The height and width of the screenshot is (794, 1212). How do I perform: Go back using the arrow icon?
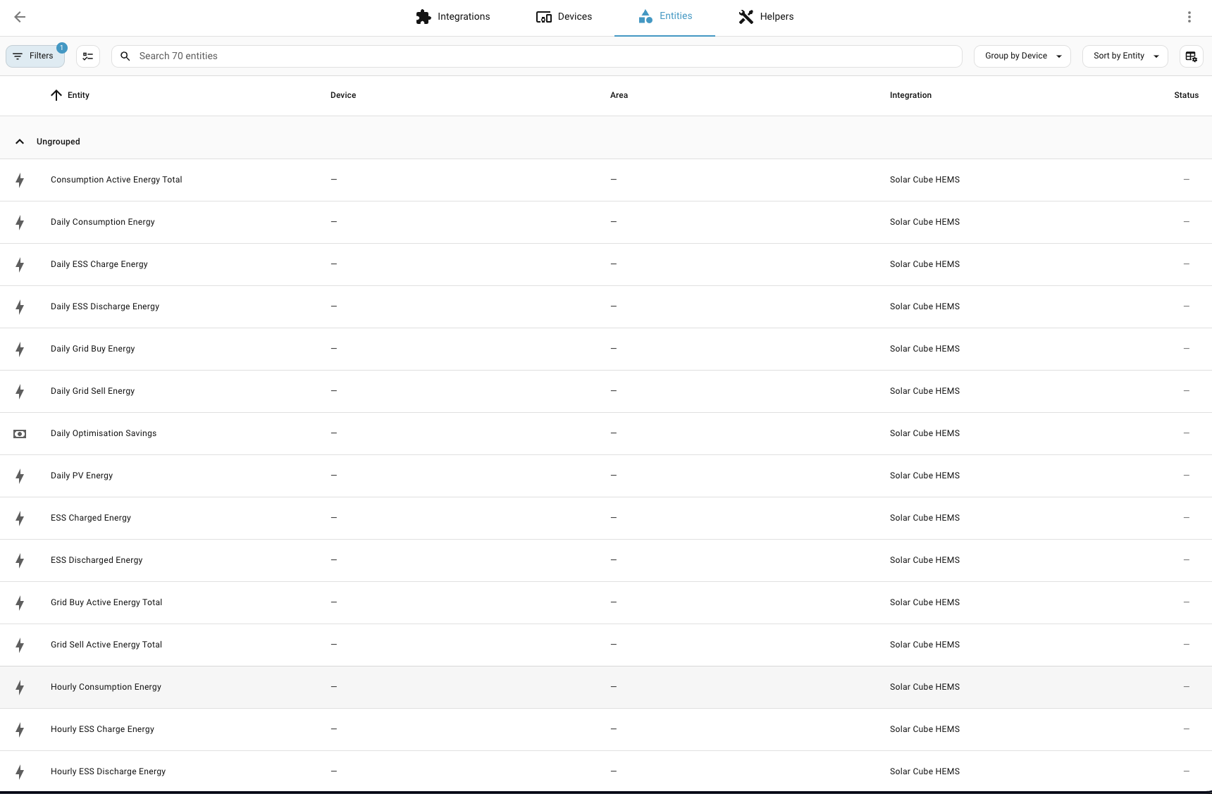[x=20, y=17]
